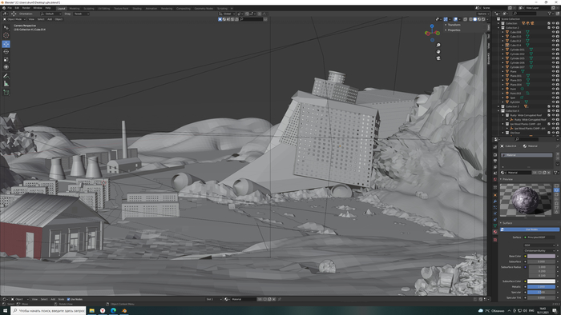Image resolution: width=561 pixels, height=315 pixels.
Task: Pick the Annotate pencil tool
Action: [x=6, y=76]
